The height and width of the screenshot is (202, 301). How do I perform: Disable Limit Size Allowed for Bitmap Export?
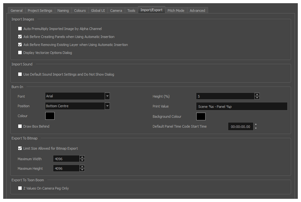point(20,148)
